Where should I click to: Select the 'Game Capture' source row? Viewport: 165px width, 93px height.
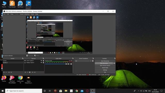pyautogui.click(x=34, y=61)
